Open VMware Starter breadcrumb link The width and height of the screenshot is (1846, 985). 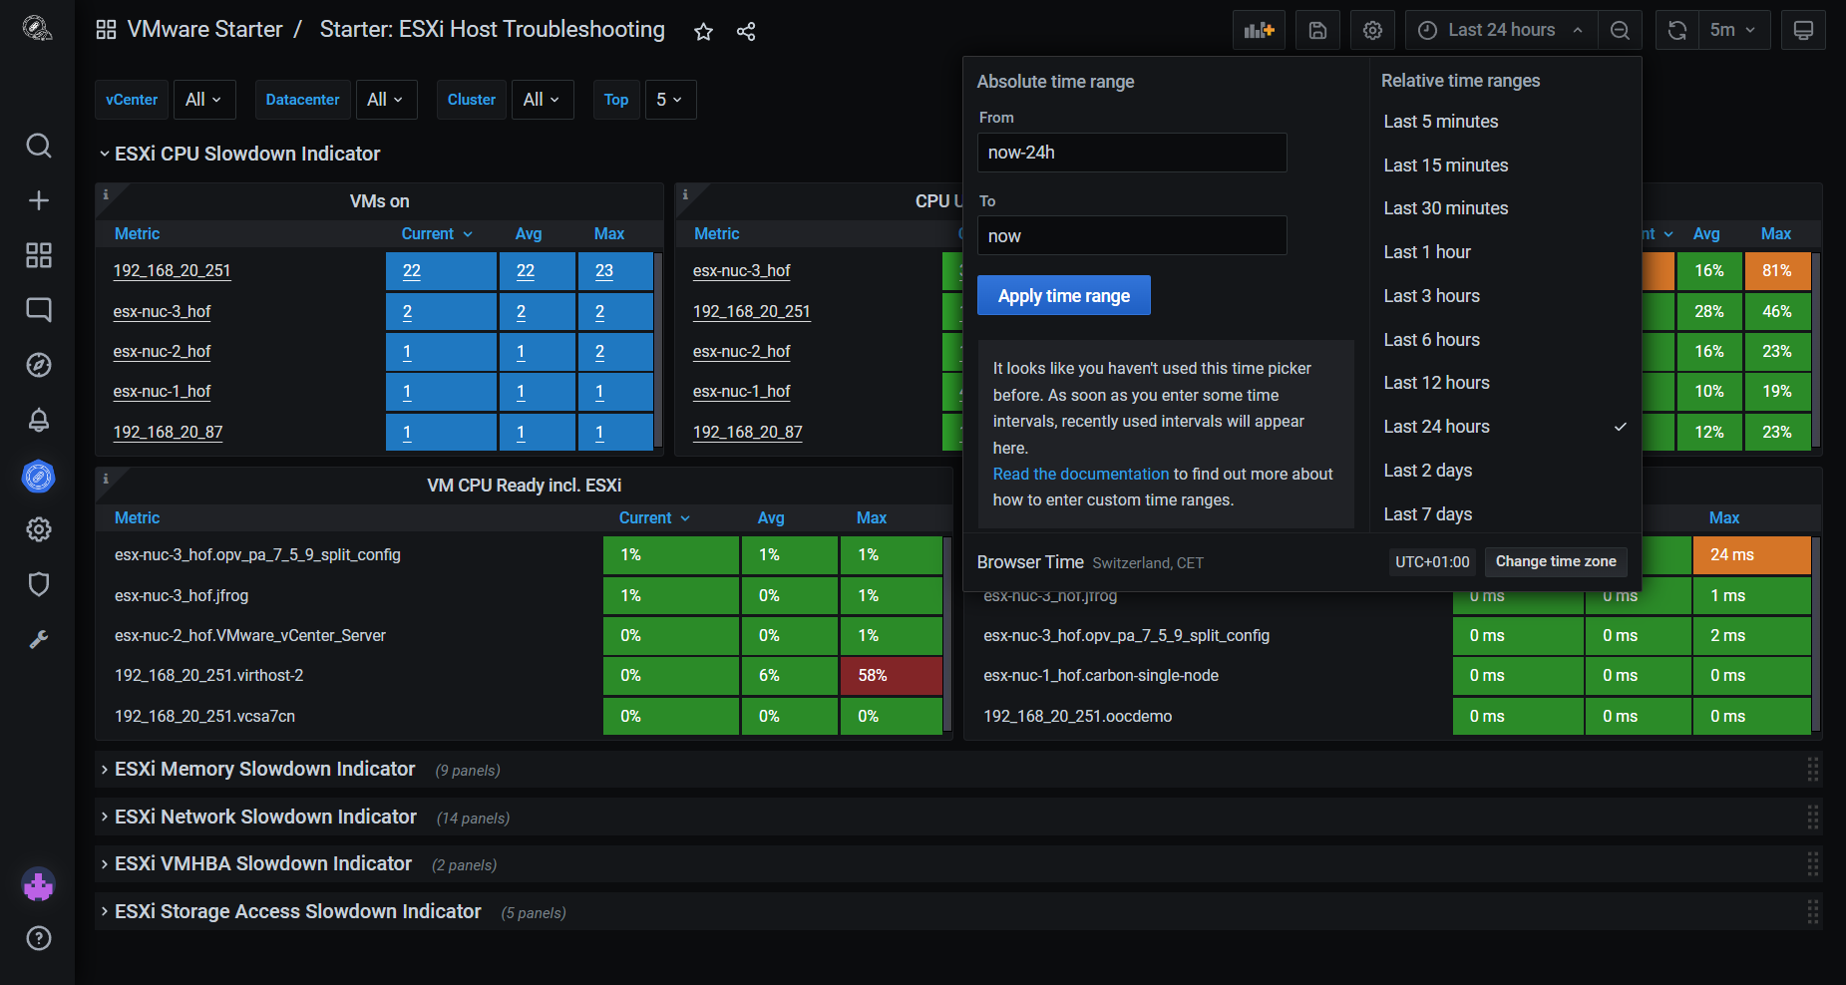click(204, 30)
